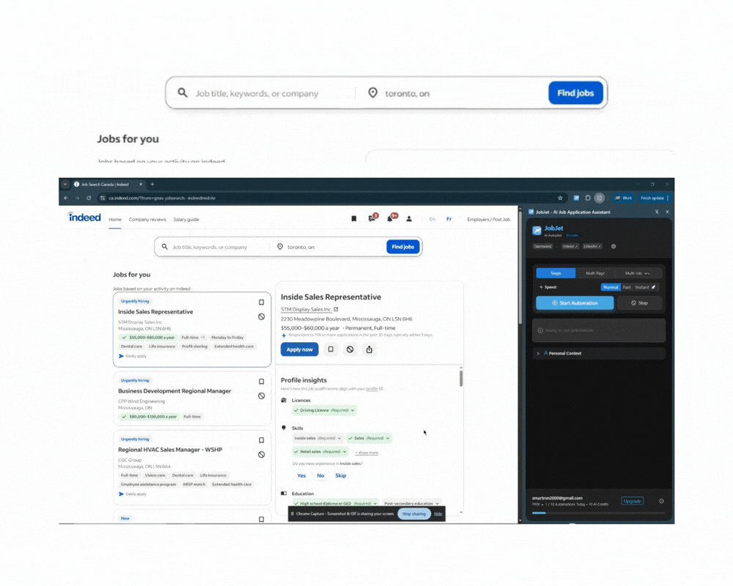This screenshot has width=733, height=586.
Task: Click the Apply now button
Action: (x=299, y=349)
